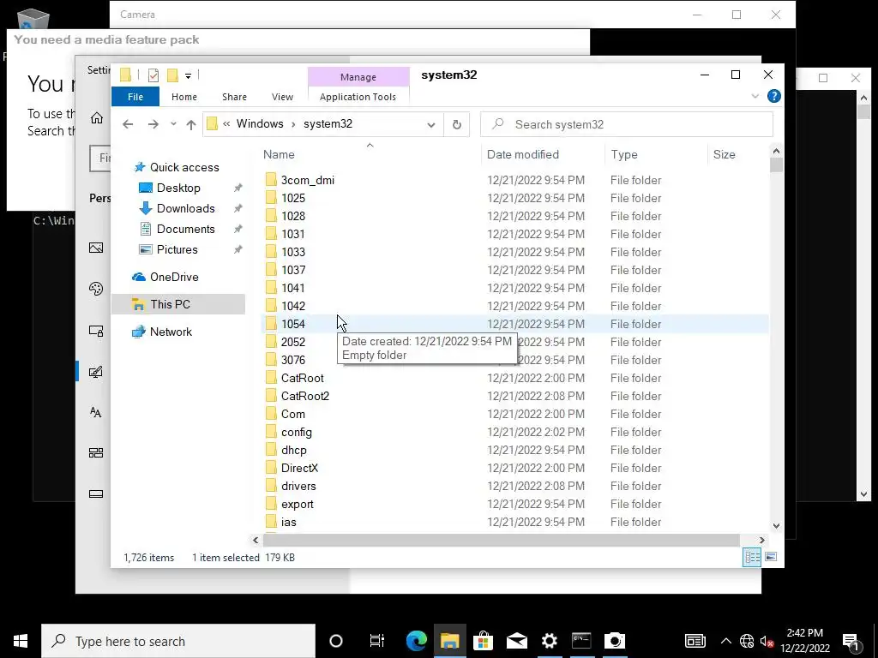Select the export folder

[x=297, y=504]
